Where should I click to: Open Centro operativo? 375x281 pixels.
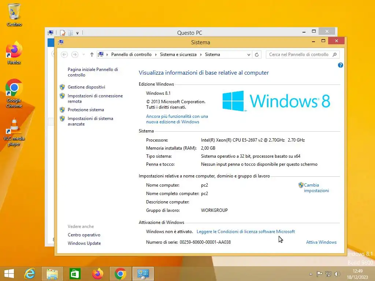point(84,235)
